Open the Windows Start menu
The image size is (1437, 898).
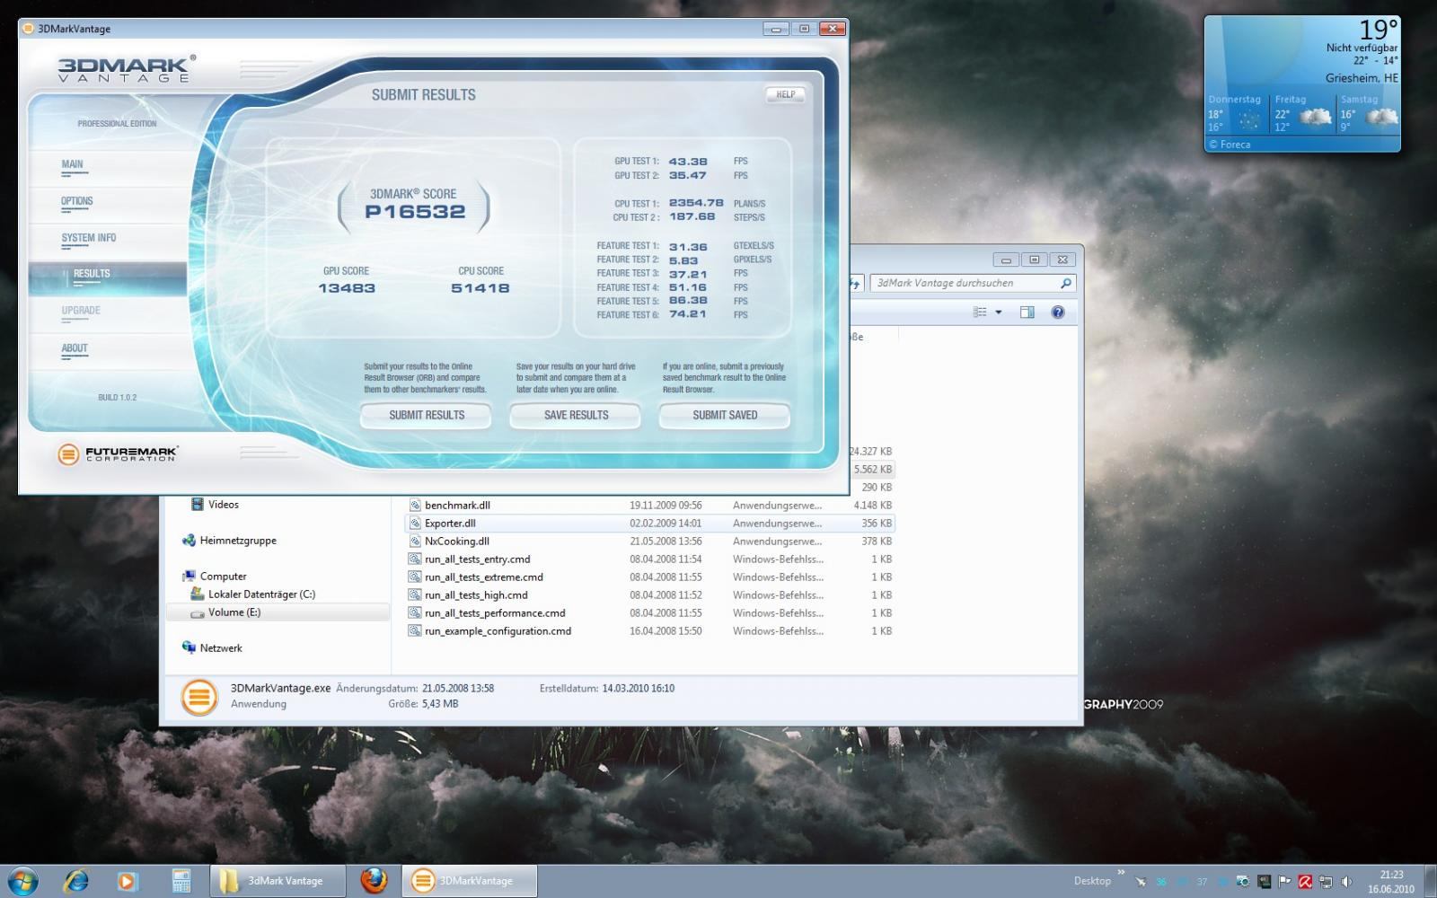pyautogui.click(x=22, y=881)
